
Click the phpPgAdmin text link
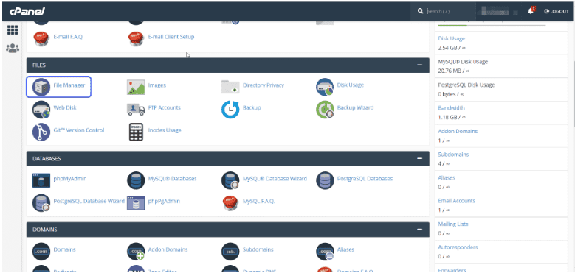coord(164,201)
